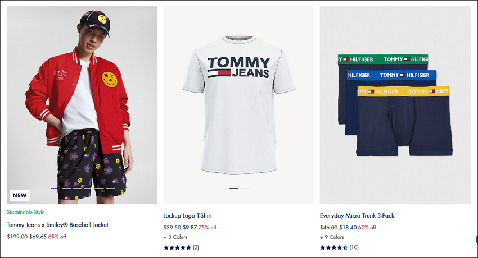
Task: Click the Tommy Jeans x Smiley Baseball Jacket title
Action: 57,225
